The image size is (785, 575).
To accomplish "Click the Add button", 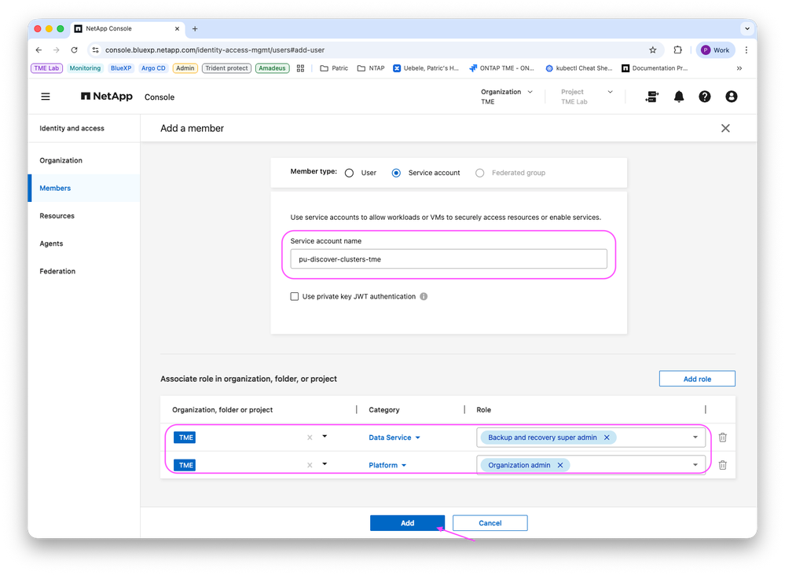I will coord(407,523).
